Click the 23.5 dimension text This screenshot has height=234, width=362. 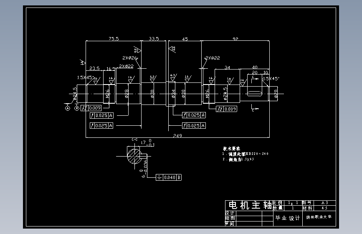tap(94, 68)
